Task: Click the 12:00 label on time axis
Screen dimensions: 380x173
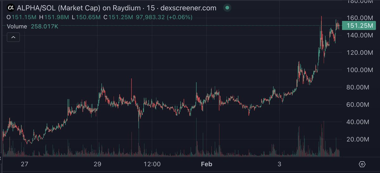Action: click(x=152, y=164)
